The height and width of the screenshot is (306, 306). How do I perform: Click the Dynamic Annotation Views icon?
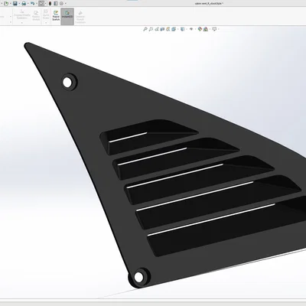click(168, 29)
